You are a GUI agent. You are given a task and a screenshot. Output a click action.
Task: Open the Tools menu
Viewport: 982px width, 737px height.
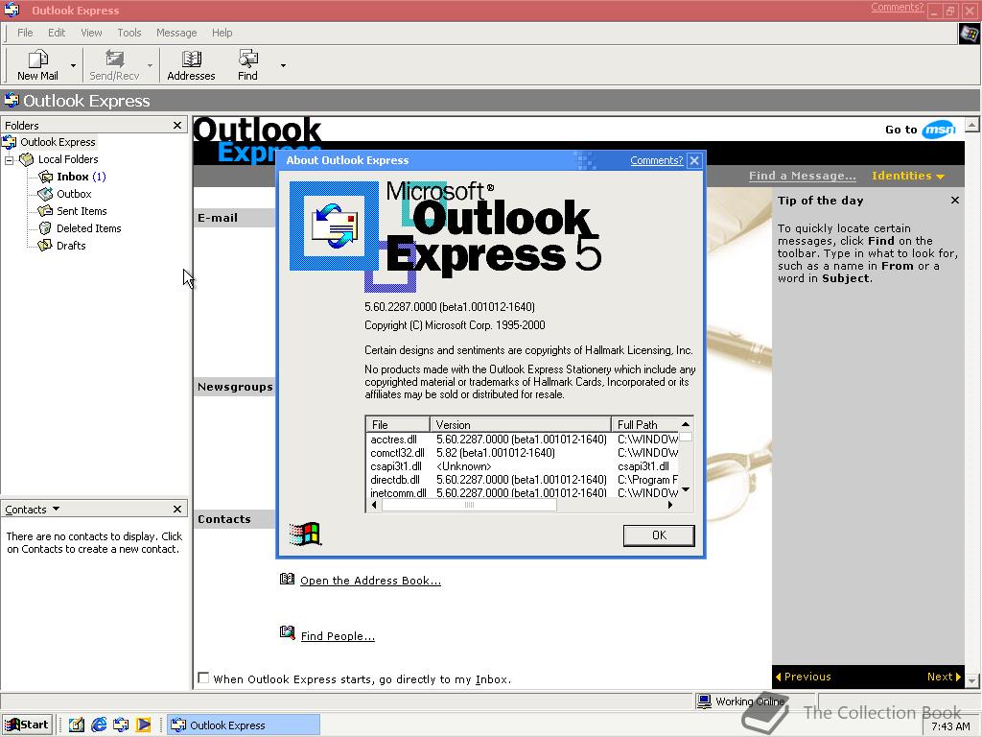129,33
